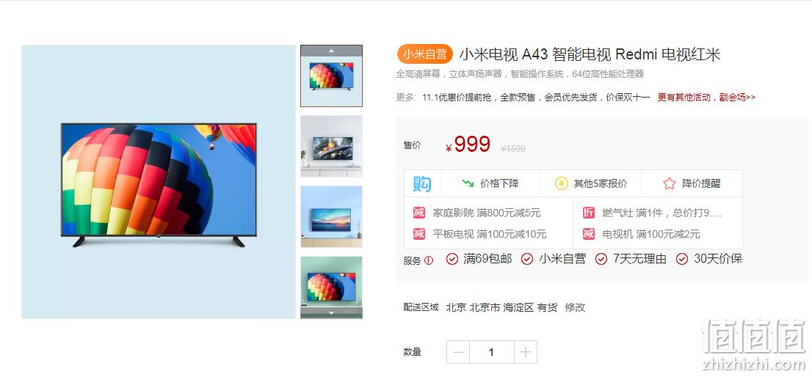Image resolution: width=812 pixels, height=377 pixels.
Task: Click the blue 购 shopping icon
Action: 422,183
